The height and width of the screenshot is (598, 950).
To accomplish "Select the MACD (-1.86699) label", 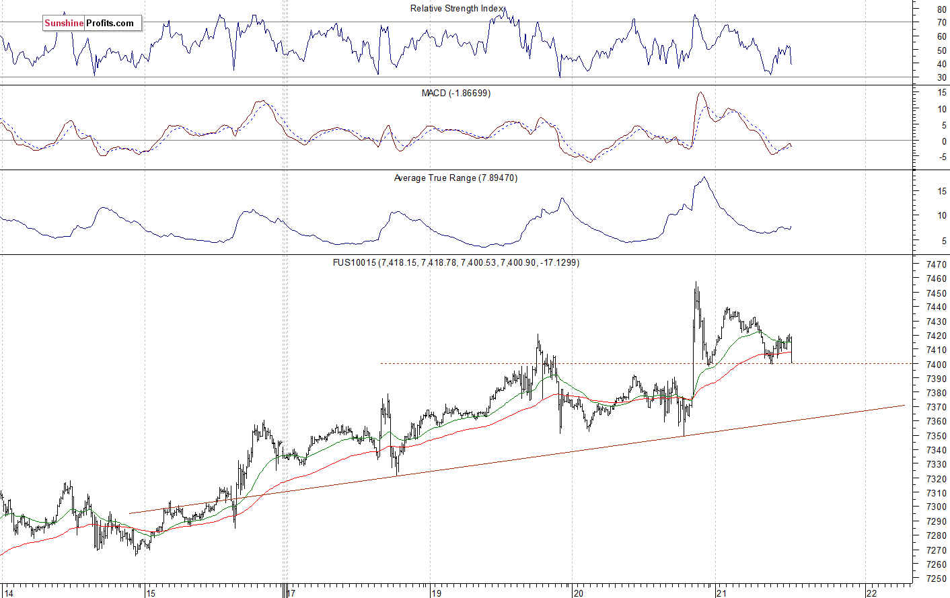I will pyautogui.click(x=456, y=93).
